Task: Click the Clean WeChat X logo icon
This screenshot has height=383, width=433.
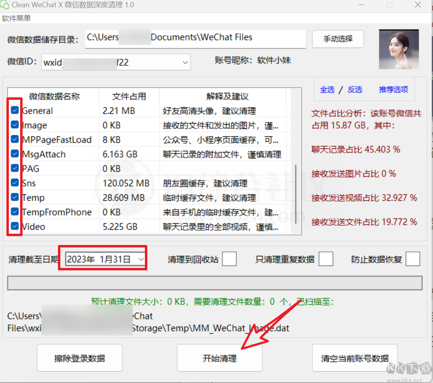Action: point(5,5)
